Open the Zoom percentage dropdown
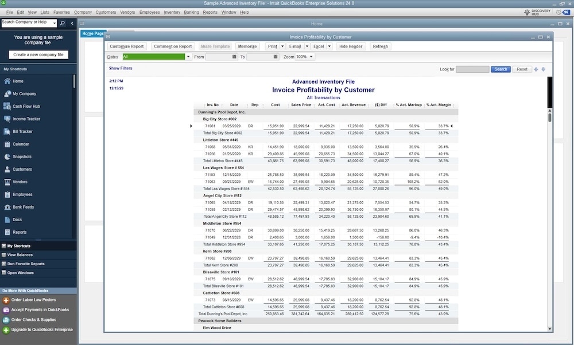574x345 pixels. (x=312, y=57)
